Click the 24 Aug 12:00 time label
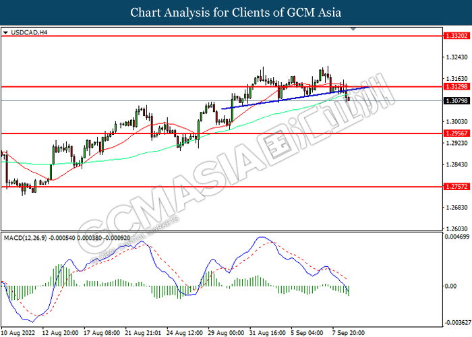 [x=185, y=333]
